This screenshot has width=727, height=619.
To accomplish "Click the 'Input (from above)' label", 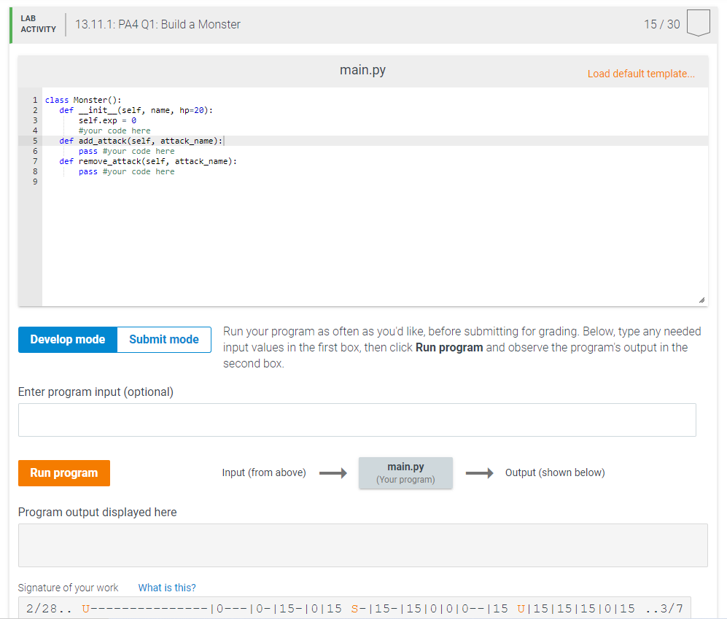I will tap(264, 472).
